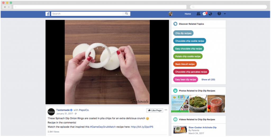Click the Tastemade verified badge
Image resolution: width=271 pixels, height=137 pixels.
click(71, 110)
